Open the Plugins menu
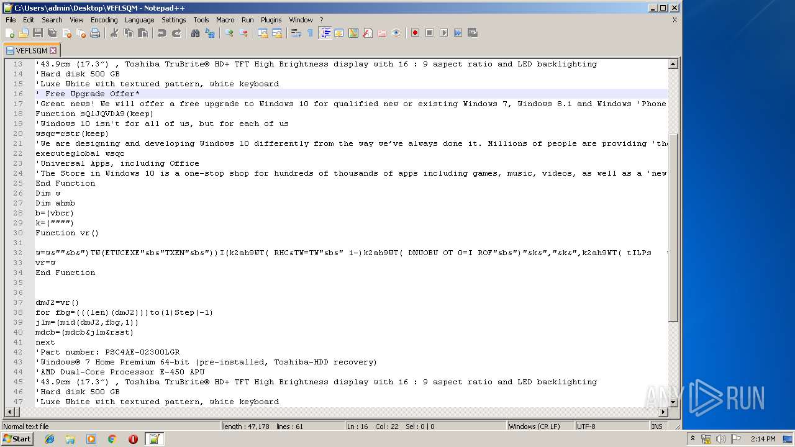The height and width of the screenshot is (447, 795). pos(271,20)
